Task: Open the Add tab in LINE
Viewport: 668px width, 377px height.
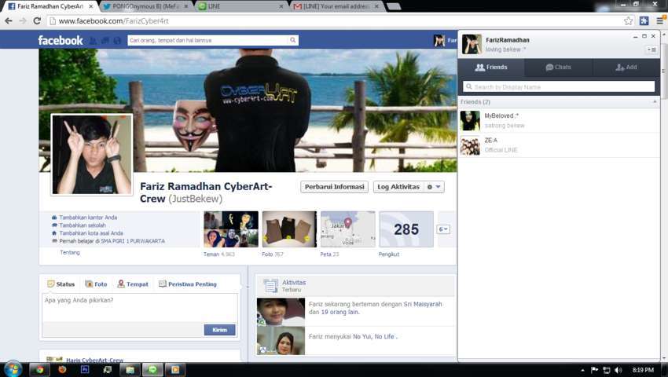Action: pos(626,68)
